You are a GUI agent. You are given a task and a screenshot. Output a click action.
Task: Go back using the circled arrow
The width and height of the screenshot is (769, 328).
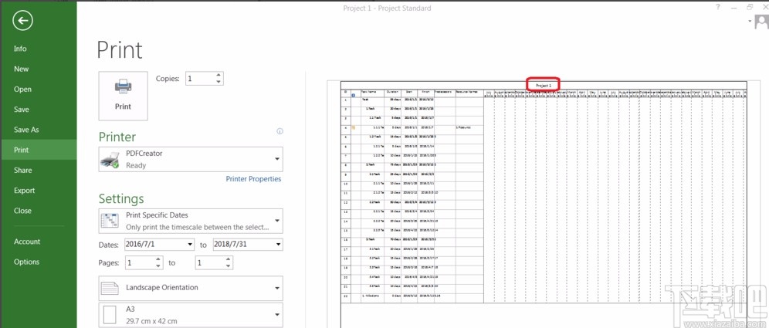point(23,21)
